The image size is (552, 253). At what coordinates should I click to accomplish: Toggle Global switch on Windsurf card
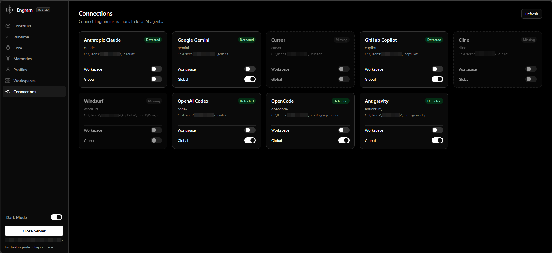tap(156, 141)
